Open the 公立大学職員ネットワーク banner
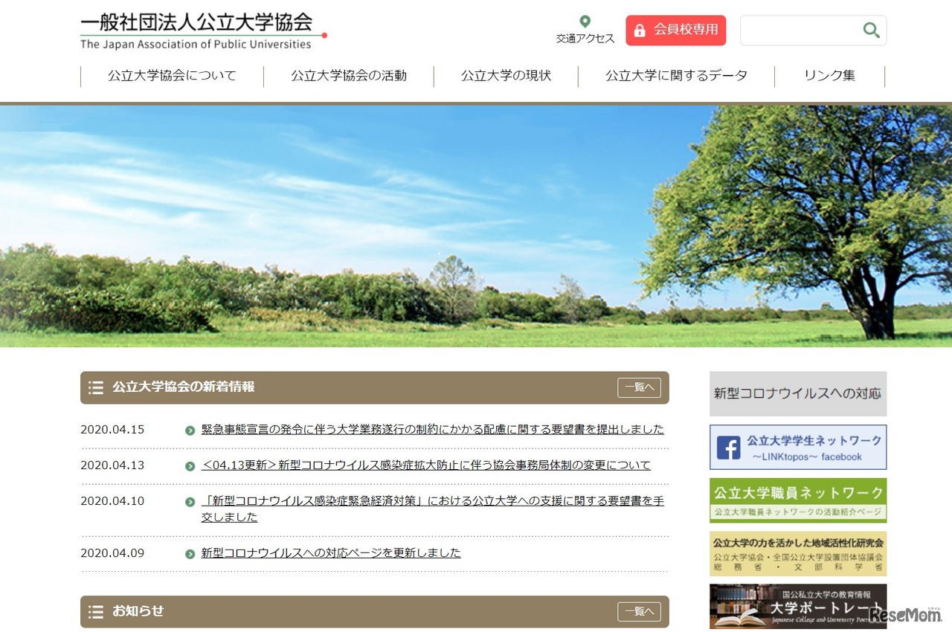952x632 pixels. pos(797,500)
